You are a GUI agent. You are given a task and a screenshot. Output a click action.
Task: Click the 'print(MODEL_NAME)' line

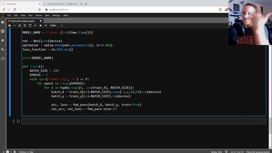38,58
